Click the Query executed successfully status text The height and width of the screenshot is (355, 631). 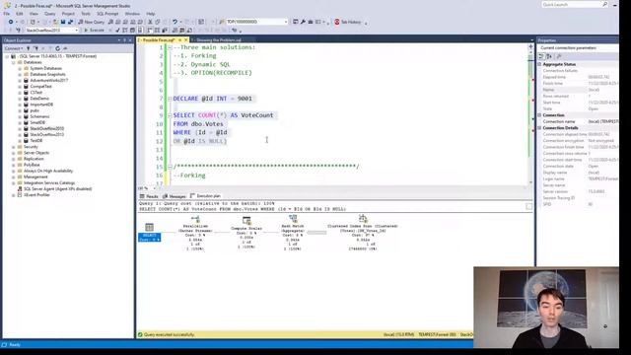[169, 334]
